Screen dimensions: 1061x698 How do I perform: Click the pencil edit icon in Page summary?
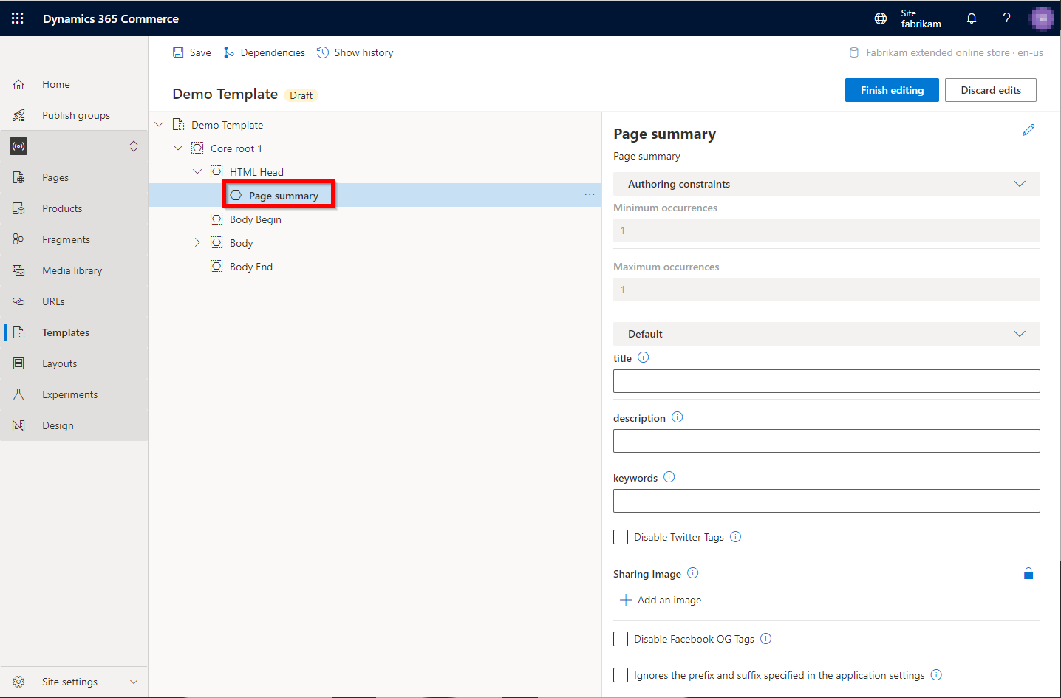(1028, 130)
